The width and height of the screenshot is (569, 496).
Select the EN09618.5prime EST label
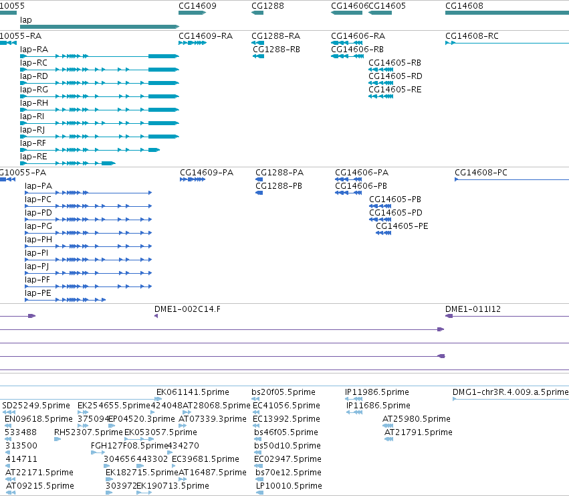[x=39, y=419]
